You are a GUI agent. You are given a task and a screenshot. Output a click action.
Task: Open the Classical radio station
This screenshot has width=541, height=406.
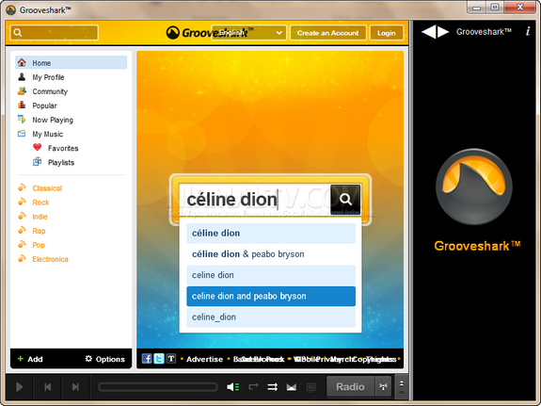pos(47,188)
